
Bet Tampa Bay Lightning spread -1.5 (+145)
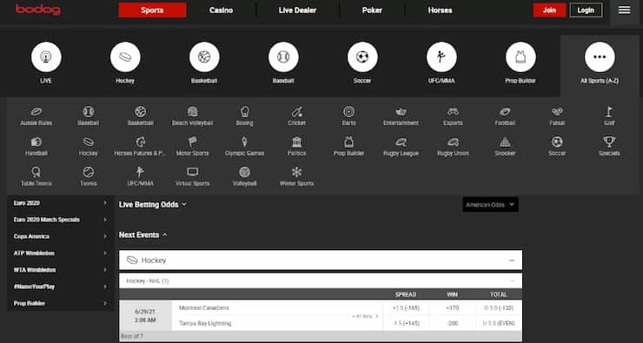click(406, 323)
